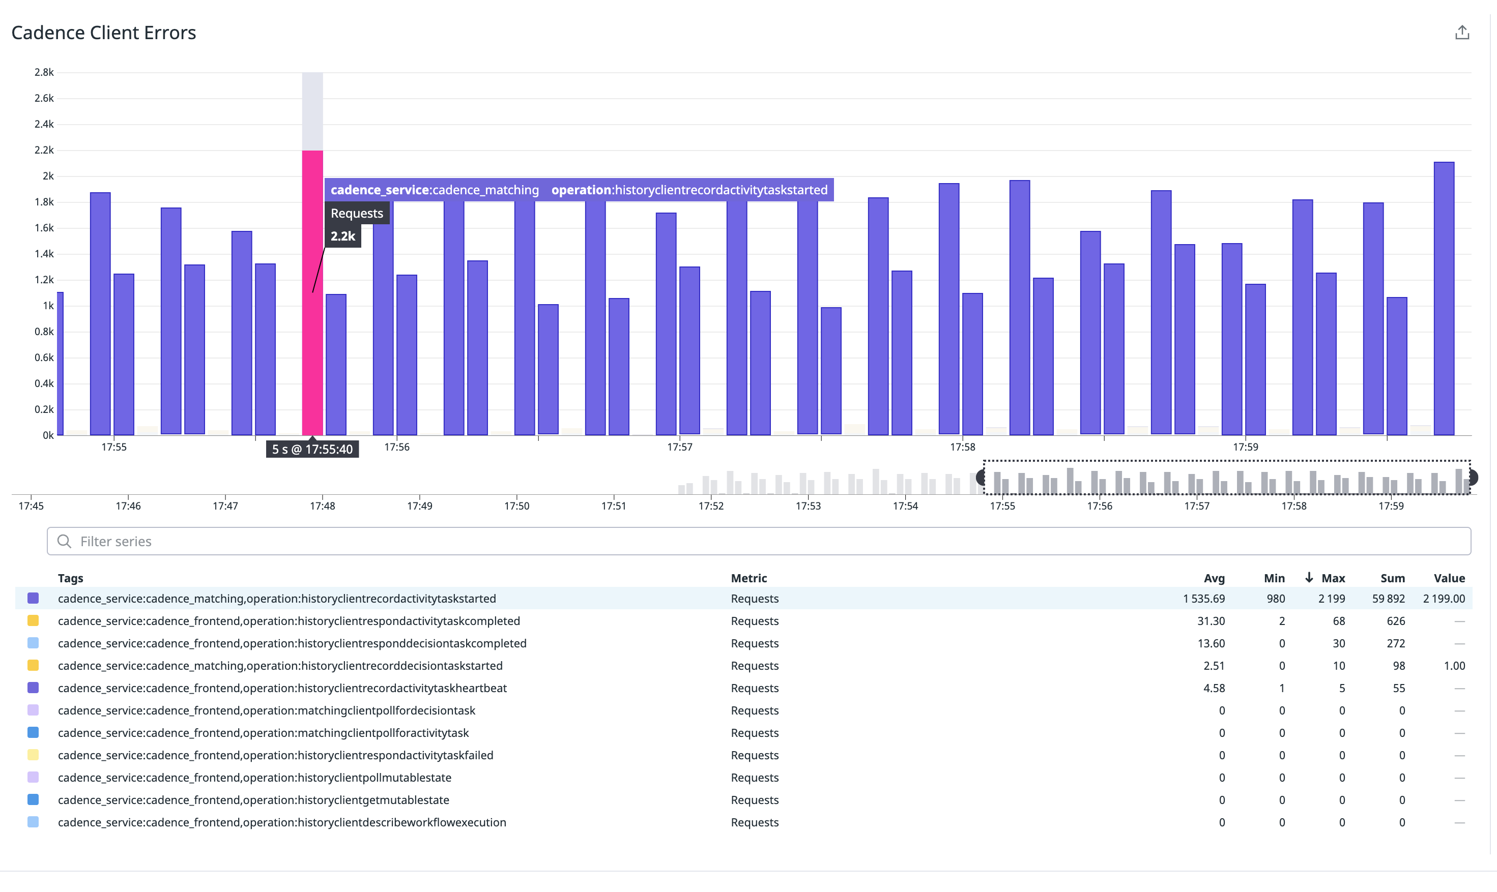Click the Tags column header
Image resolution: width=1497 pixels, height=892 pixels.
point(70,578)
